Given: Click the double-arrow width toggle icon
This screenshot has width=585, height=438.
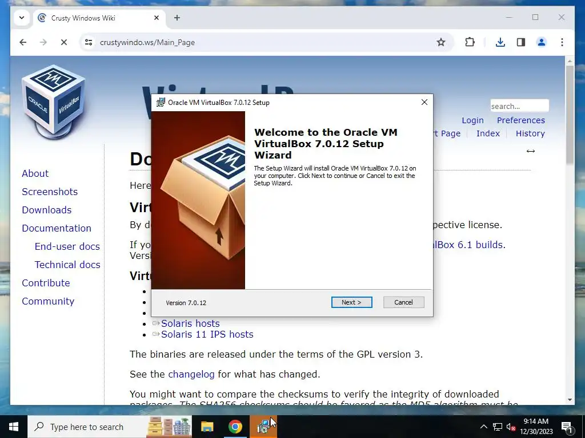Looking at the screenshot, I should coord(531,151).
